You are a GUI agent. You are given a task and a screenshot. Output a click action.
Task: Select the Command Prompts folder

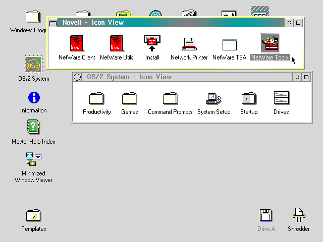(170, 98)
